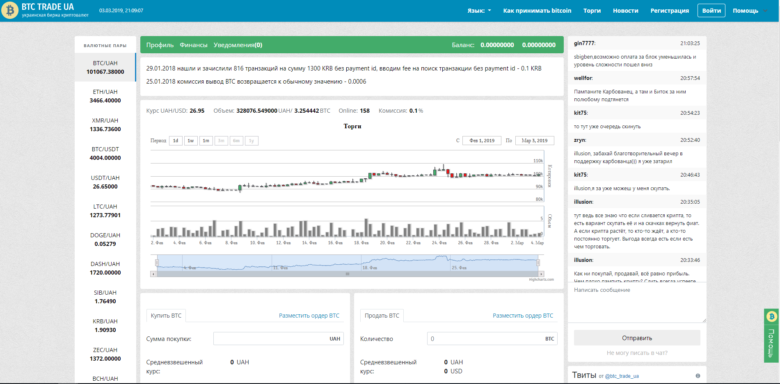
Task: Click the Войти login button
Action: point(711,11)
